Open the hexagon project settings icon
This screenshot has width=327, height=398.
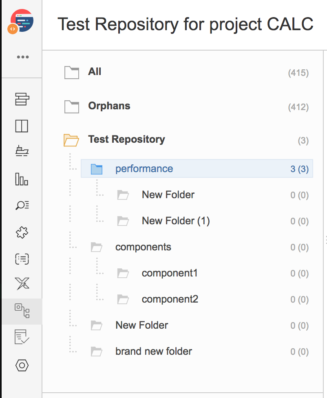pos(22,365)
